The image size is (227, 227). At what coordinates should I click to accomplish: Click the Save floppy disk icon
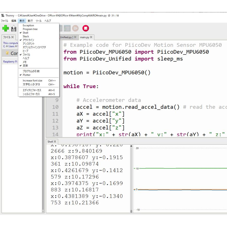14,29
